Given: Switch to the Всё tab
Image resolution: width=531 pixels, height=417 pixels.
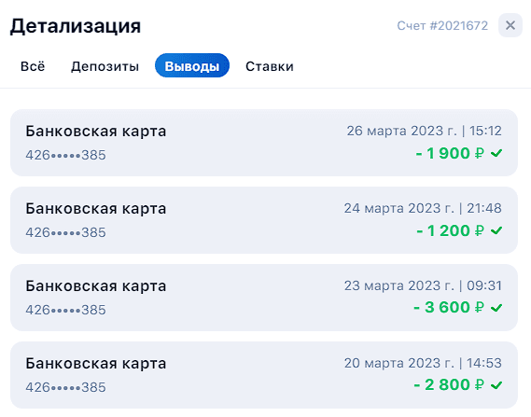Looking at the screenshot, I should (33, 66).
